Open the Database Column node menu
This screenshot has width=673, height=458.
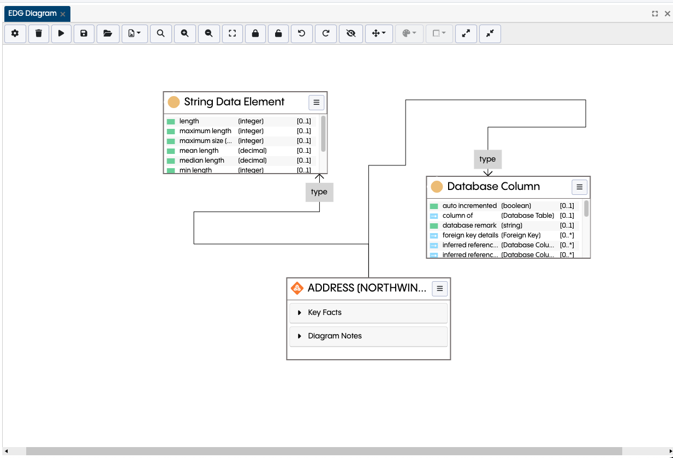579,187
